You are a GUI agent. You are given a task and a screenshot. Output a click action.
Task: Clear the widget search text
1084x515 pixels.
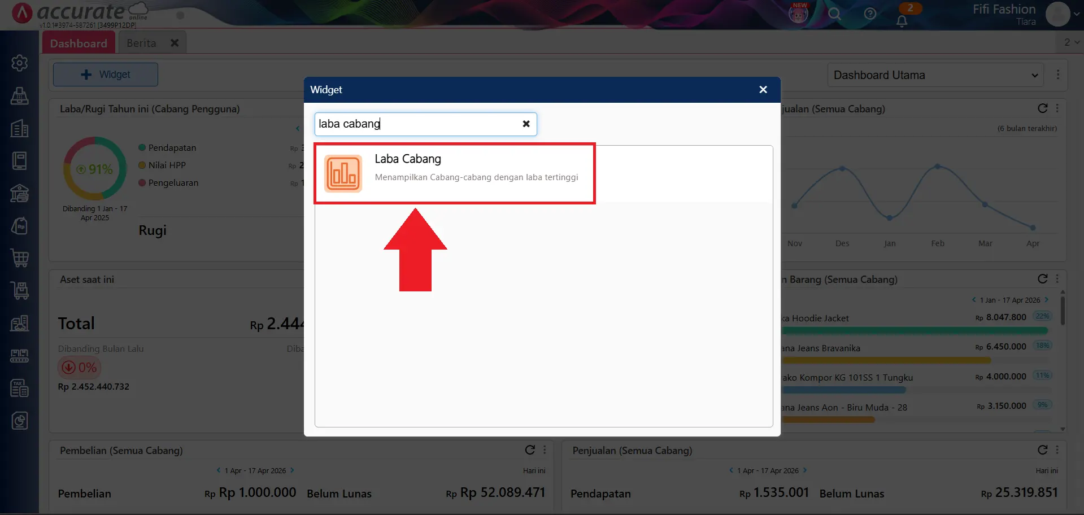coord(526,124)
